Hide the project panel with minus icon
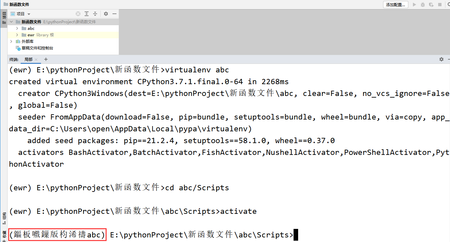 (114, 14)
